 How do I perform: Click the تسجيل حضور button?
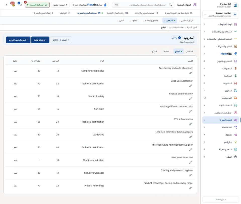click(60, 5)
